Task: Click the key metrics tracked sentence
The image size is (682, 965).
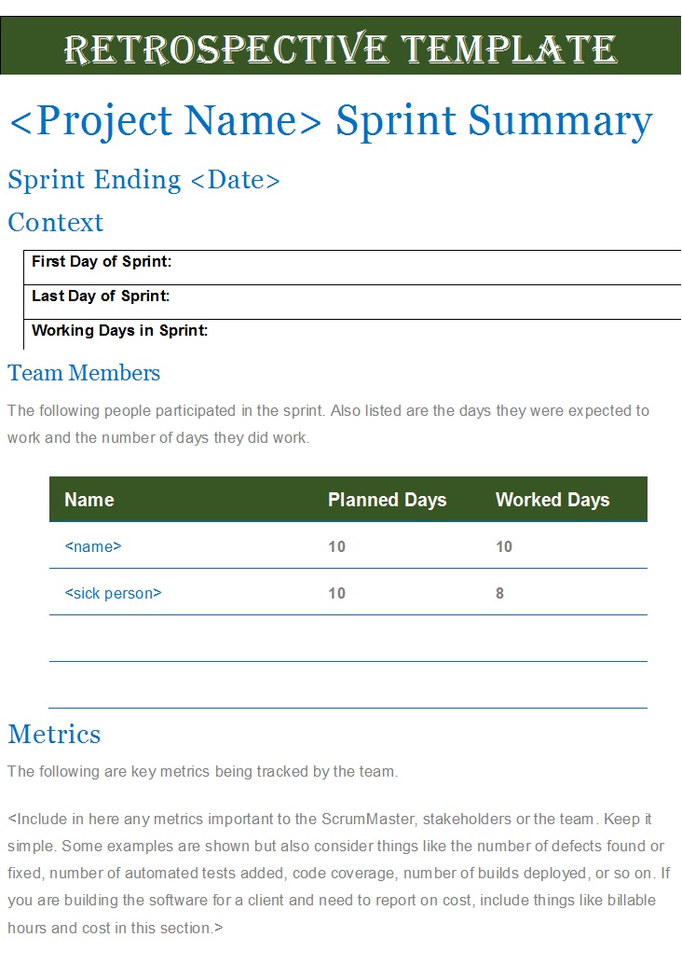Action: [203, 772]
